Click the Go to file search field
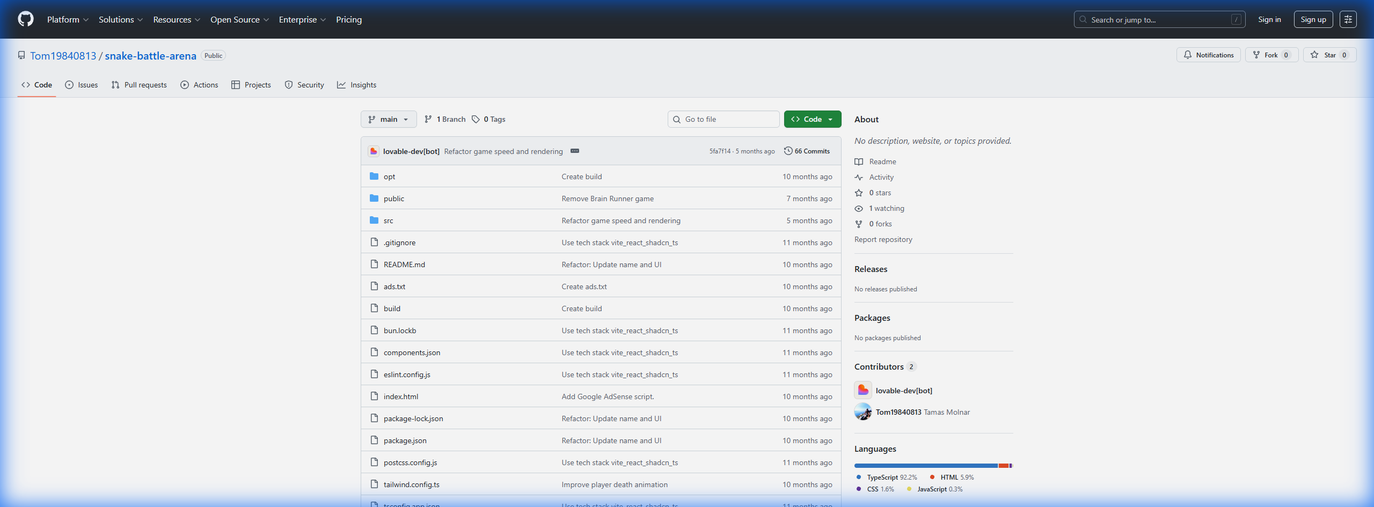The image size is (1374, 507). [x=723, y=119]
